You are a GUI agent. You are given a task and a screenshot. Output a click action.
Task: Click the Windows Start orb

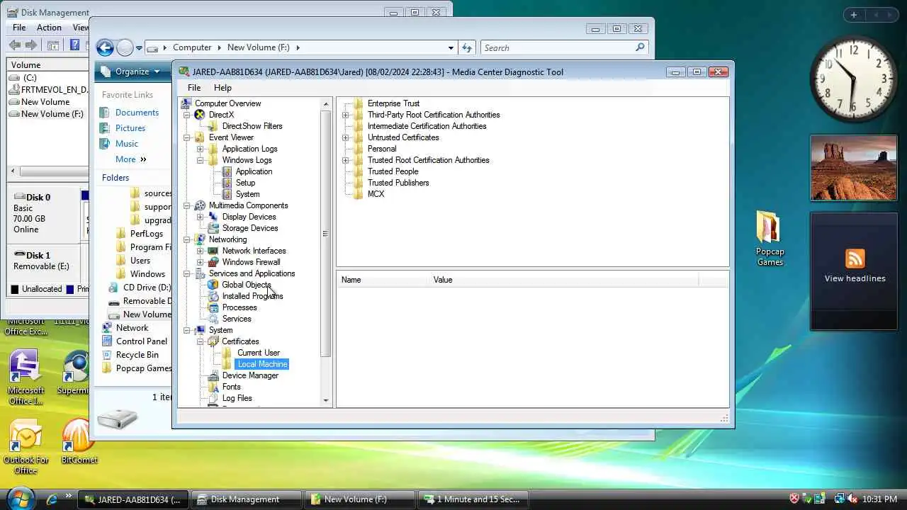pos(19,498)
